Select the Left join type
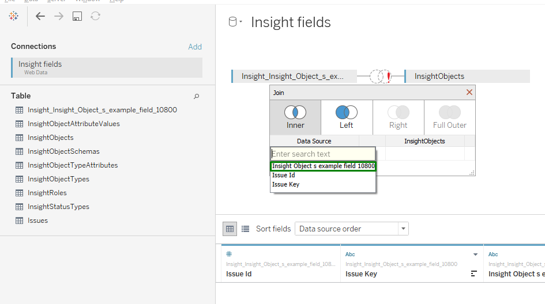Image resolution: width=545 pixels, height=304 pixels. pos(347,117)
